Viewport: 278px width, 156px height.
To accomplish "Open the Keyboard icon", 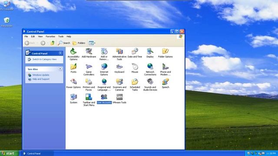I will point(119,68).
